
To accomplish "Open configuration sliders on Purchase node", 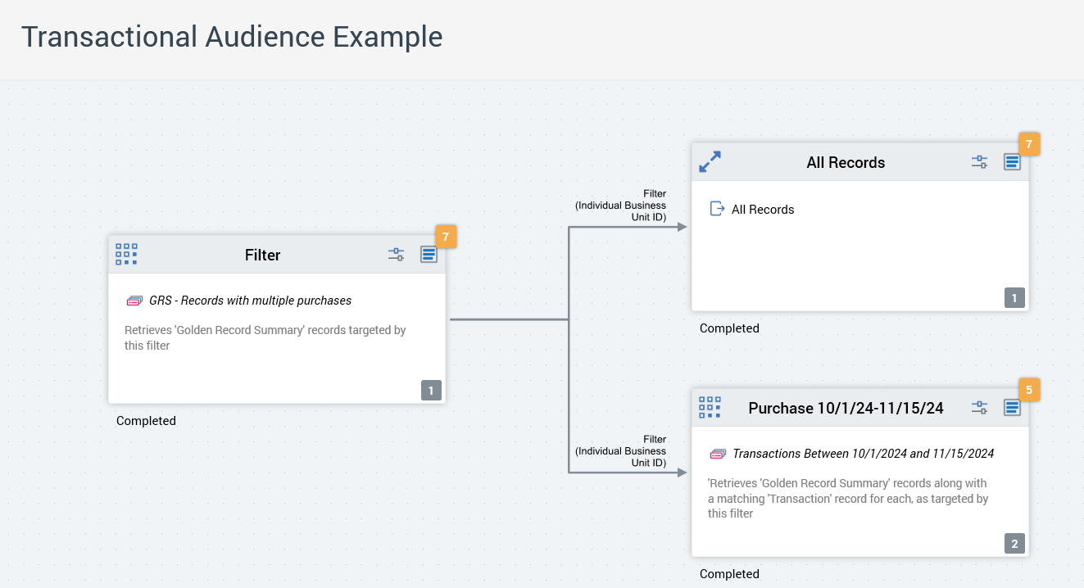I will 979,408.
